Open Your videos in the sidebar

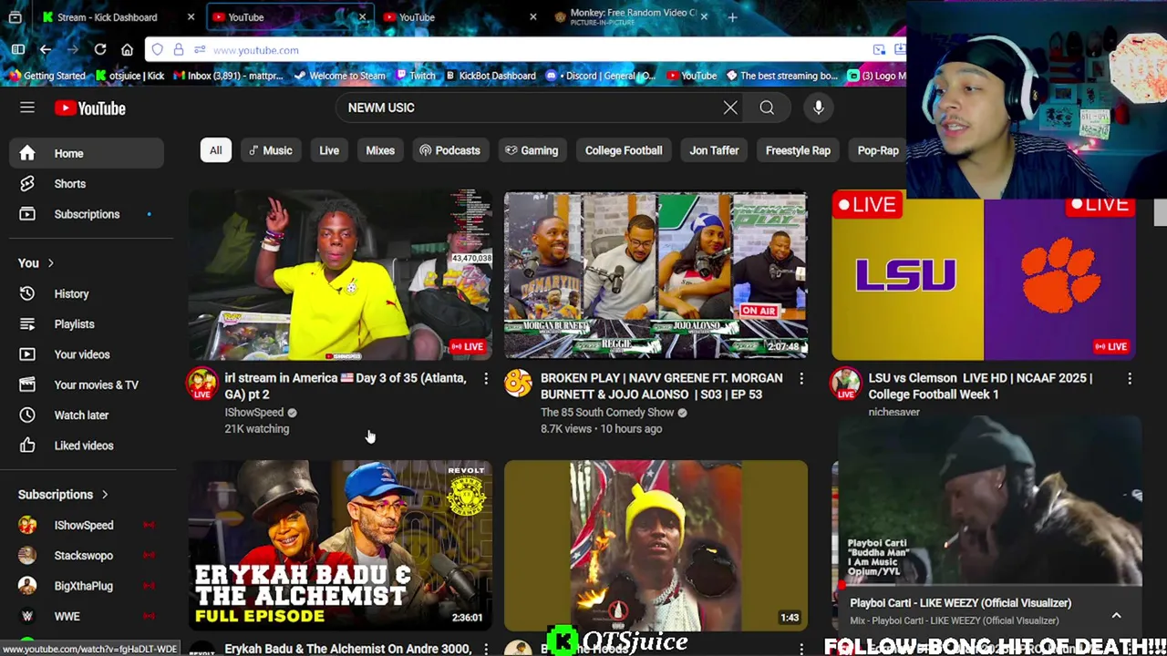87,354
